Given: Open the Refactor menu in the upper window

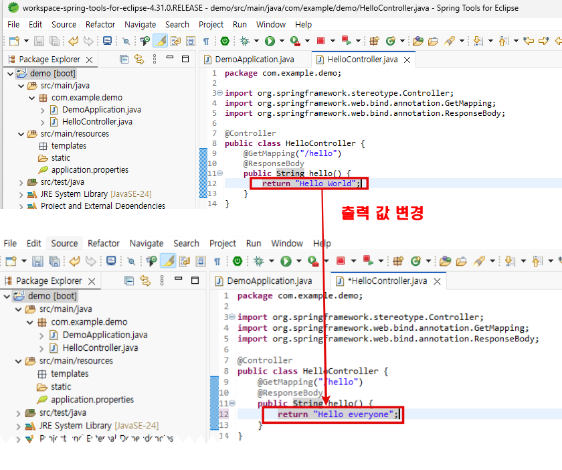Looking at the screenshot, I should (x=100, y=24).
